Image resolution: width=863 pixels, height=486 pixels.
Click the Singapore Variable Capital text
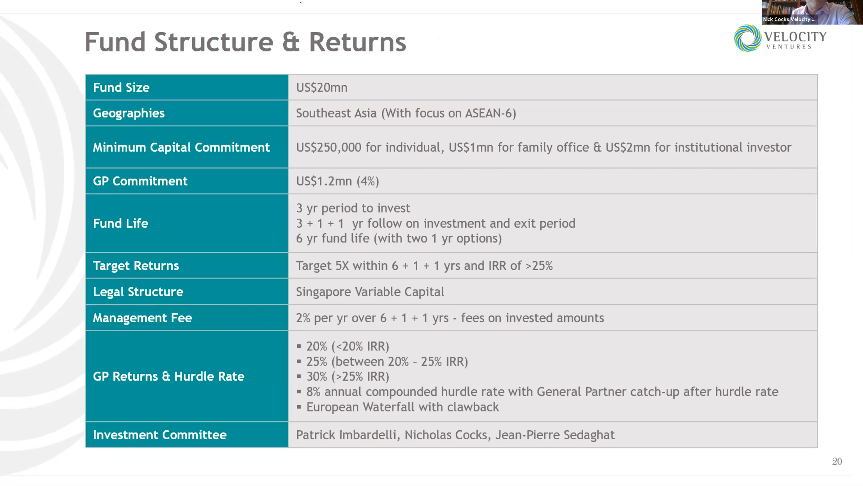coord(370,292)
